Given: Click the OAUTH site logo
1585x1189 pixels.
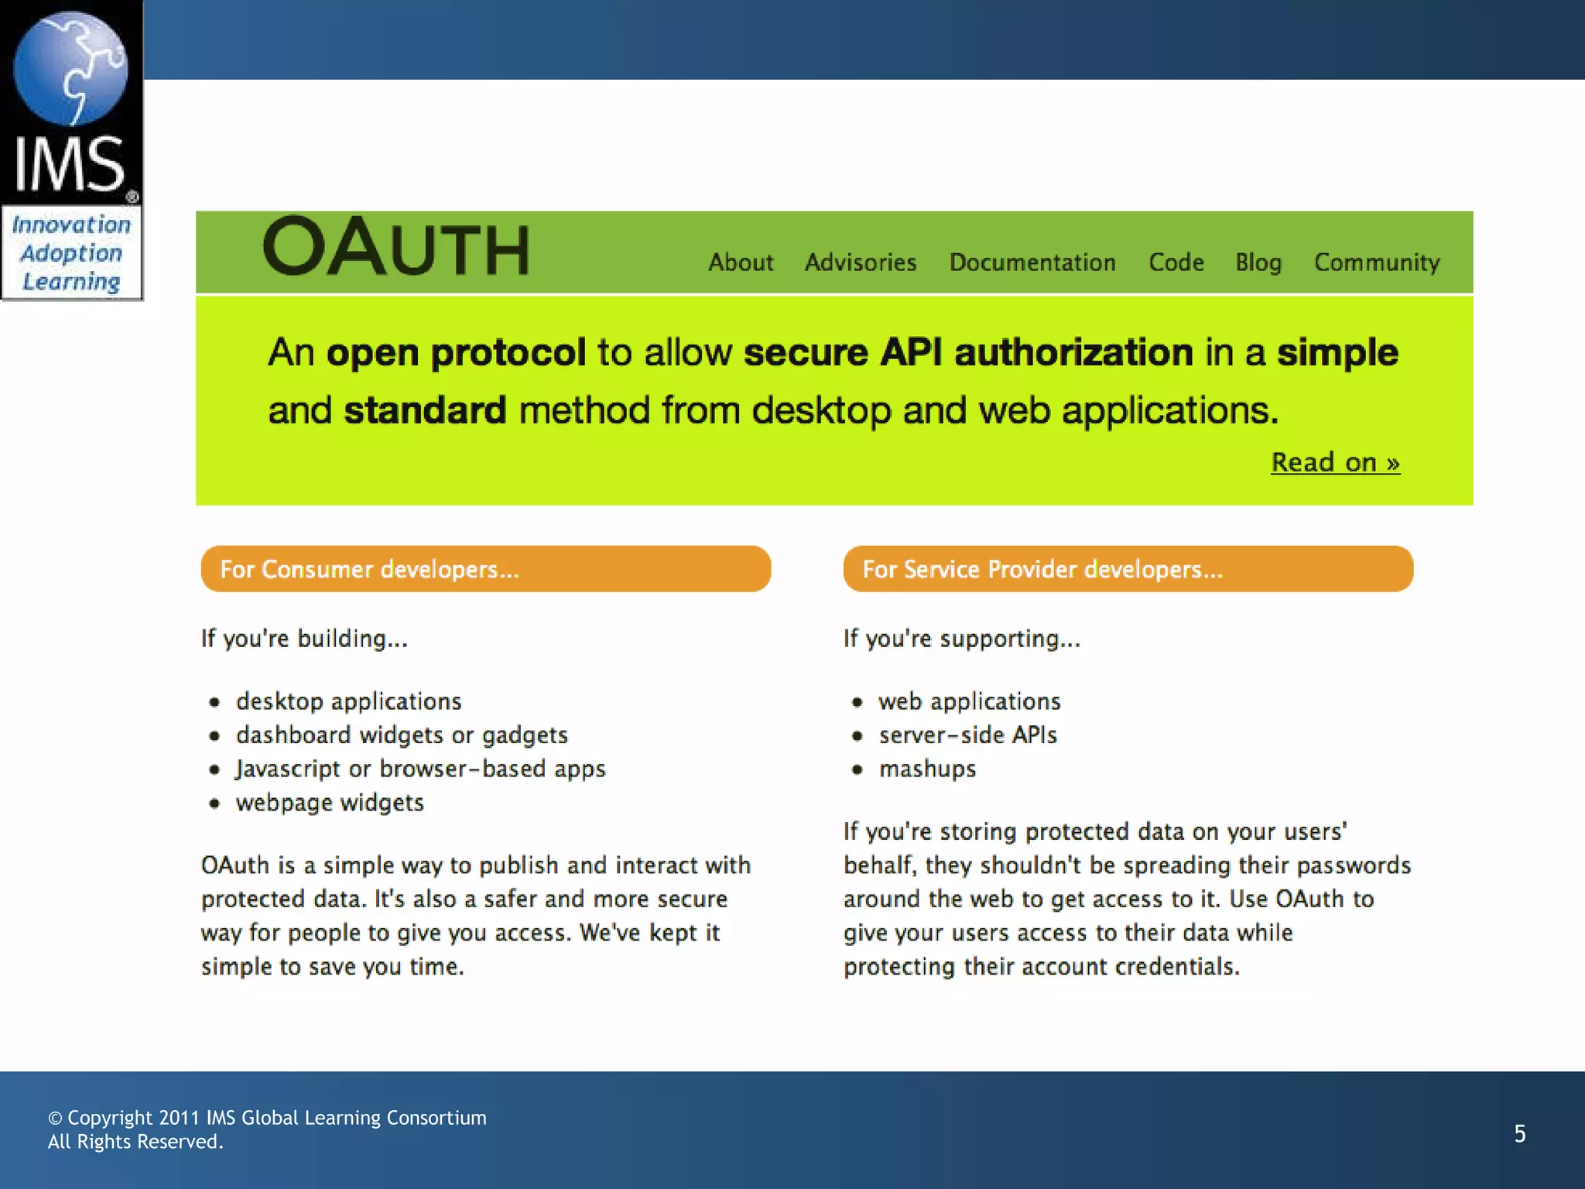Looking at the screenshot, I should (x=396, y=248).
